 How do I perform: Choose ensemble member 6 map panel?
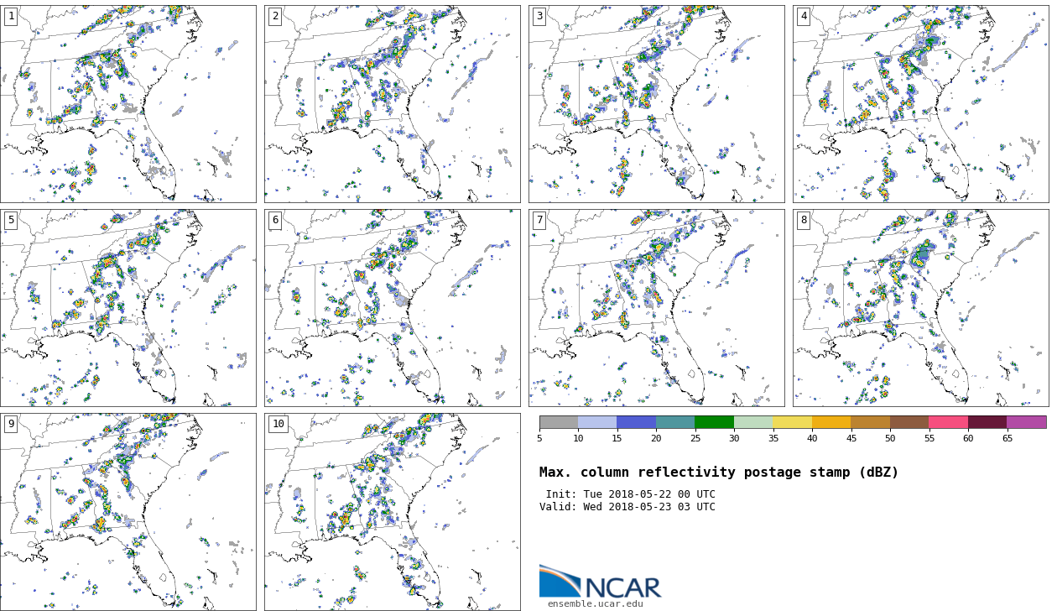(392, 308)
